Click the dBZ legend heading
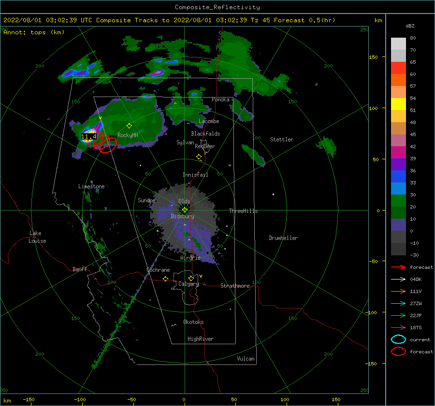This screenshot has height=406, width=435. click(x=410, y=26)
